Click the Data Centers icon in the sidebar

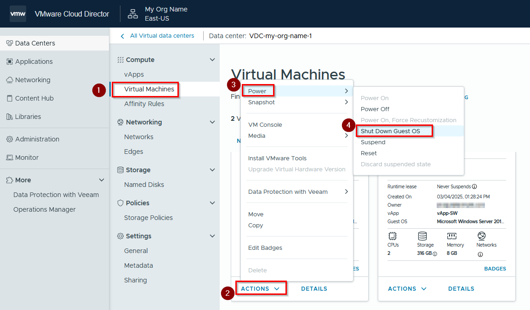10,43
